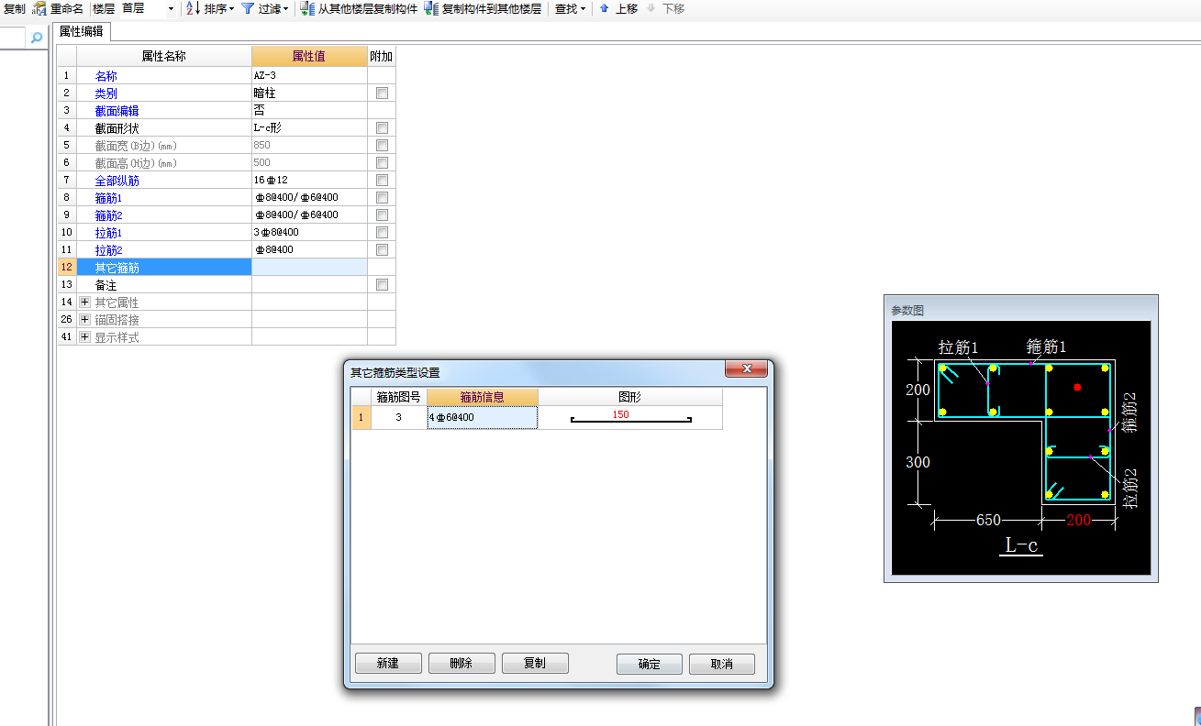
Task: Select the 属性编辑 tab
Action: pyautogui.click(x=81, y=31)
